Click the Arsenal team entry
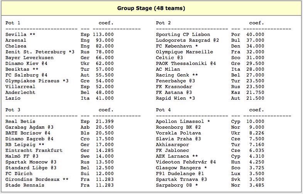Viewport: 303px width, 194px height. pyautogui.click(x=16, y=40)
